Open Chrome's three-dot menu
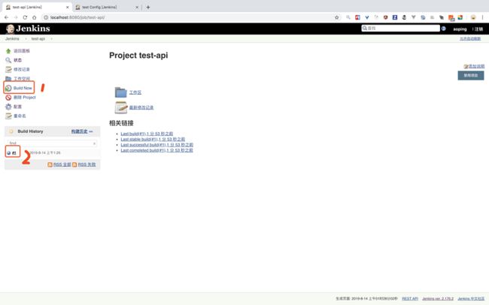The width and height of the screenshot is (489, 305). [481, 17]
